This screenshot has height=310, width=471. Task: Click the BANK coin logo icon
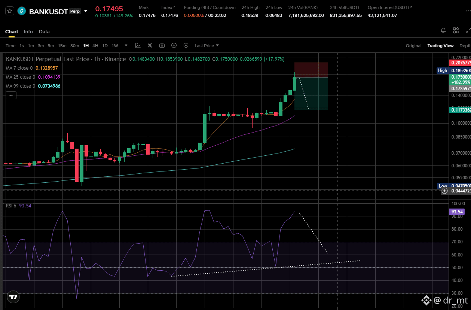pyautogui.click(x=22, y=11)
